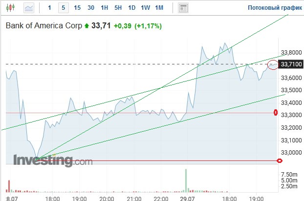Select the 15 minute interval
Screen dimensions: 304x201
coord(77,8)
